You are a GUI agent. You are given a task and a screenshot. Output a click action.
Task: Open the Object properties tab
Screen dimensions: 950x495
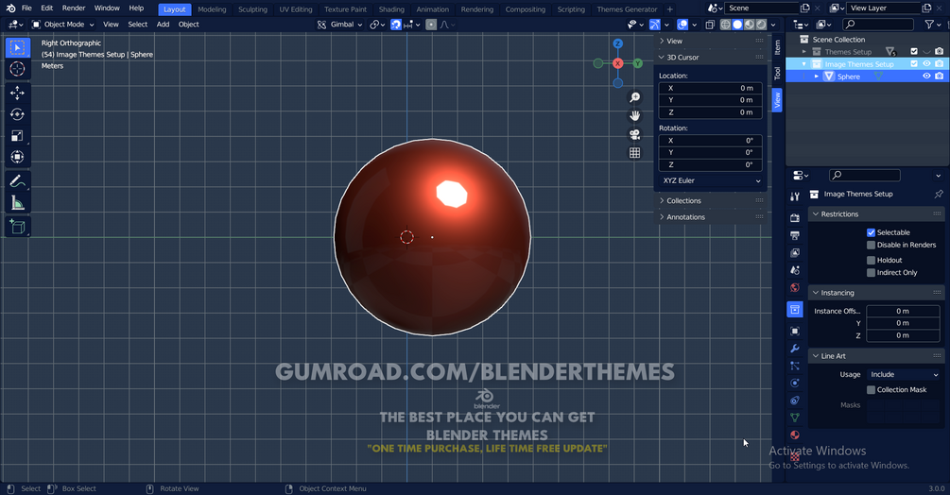click(x=795, y=331)
